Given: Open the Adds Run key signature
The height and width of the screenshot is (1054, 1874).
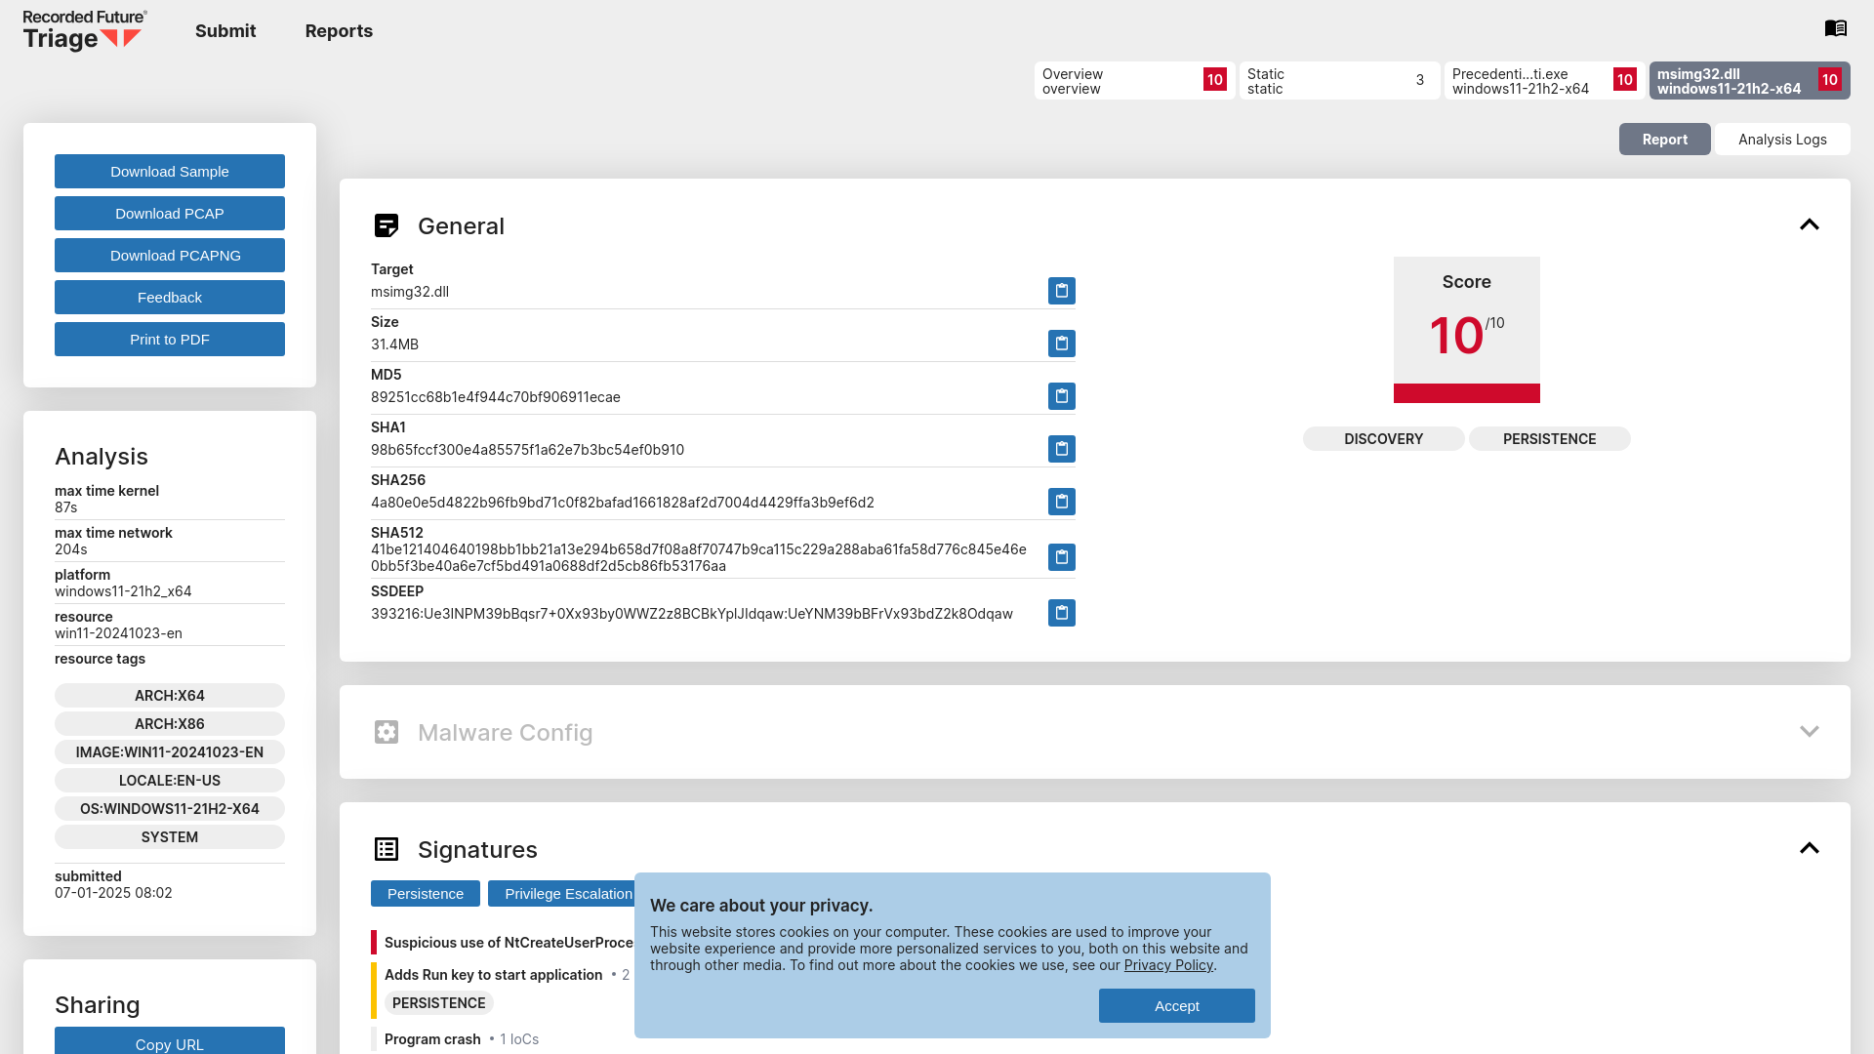Looking at the screenshot, I should coord(493,975).
